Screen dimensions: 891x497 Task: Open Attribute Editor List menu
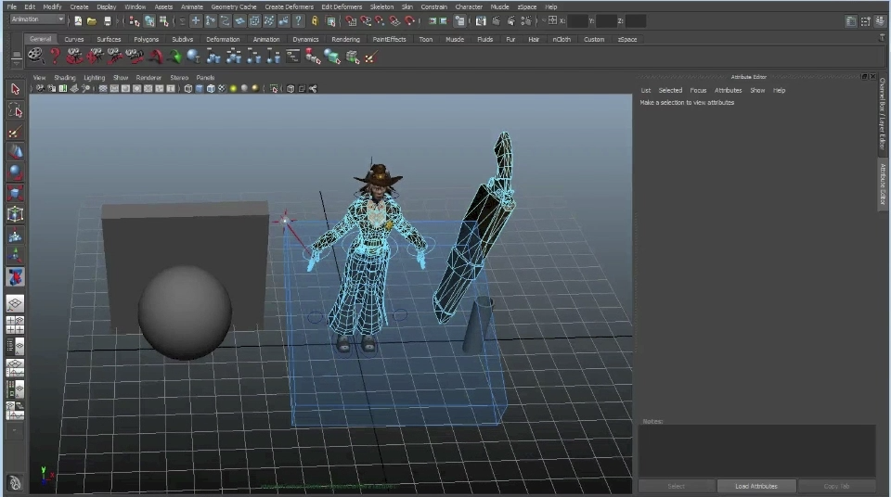(x=646, y=90)
